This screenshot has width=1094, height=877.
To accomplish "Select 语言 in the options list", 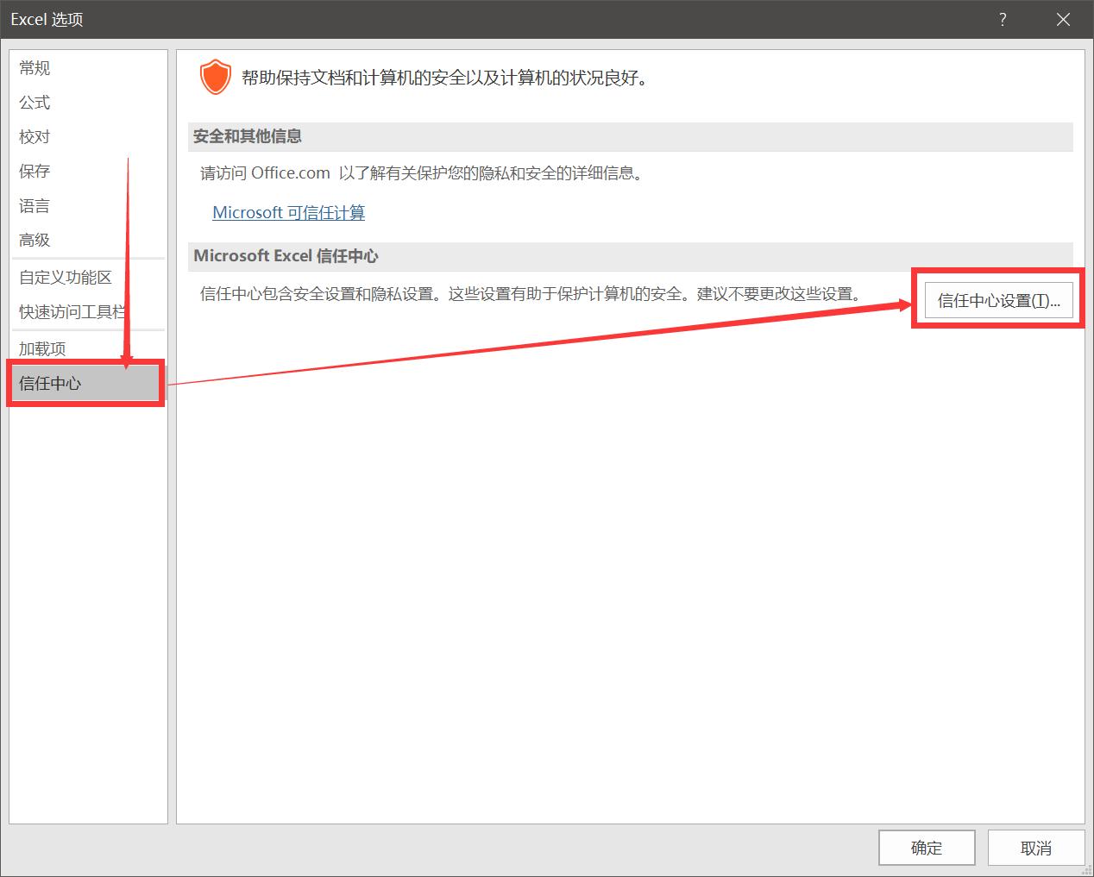I will 34,205.
